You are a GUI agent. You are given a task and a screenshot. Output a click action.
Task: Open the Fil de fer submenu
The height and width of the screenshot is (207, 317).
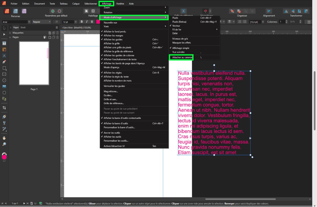pos(194,29)
